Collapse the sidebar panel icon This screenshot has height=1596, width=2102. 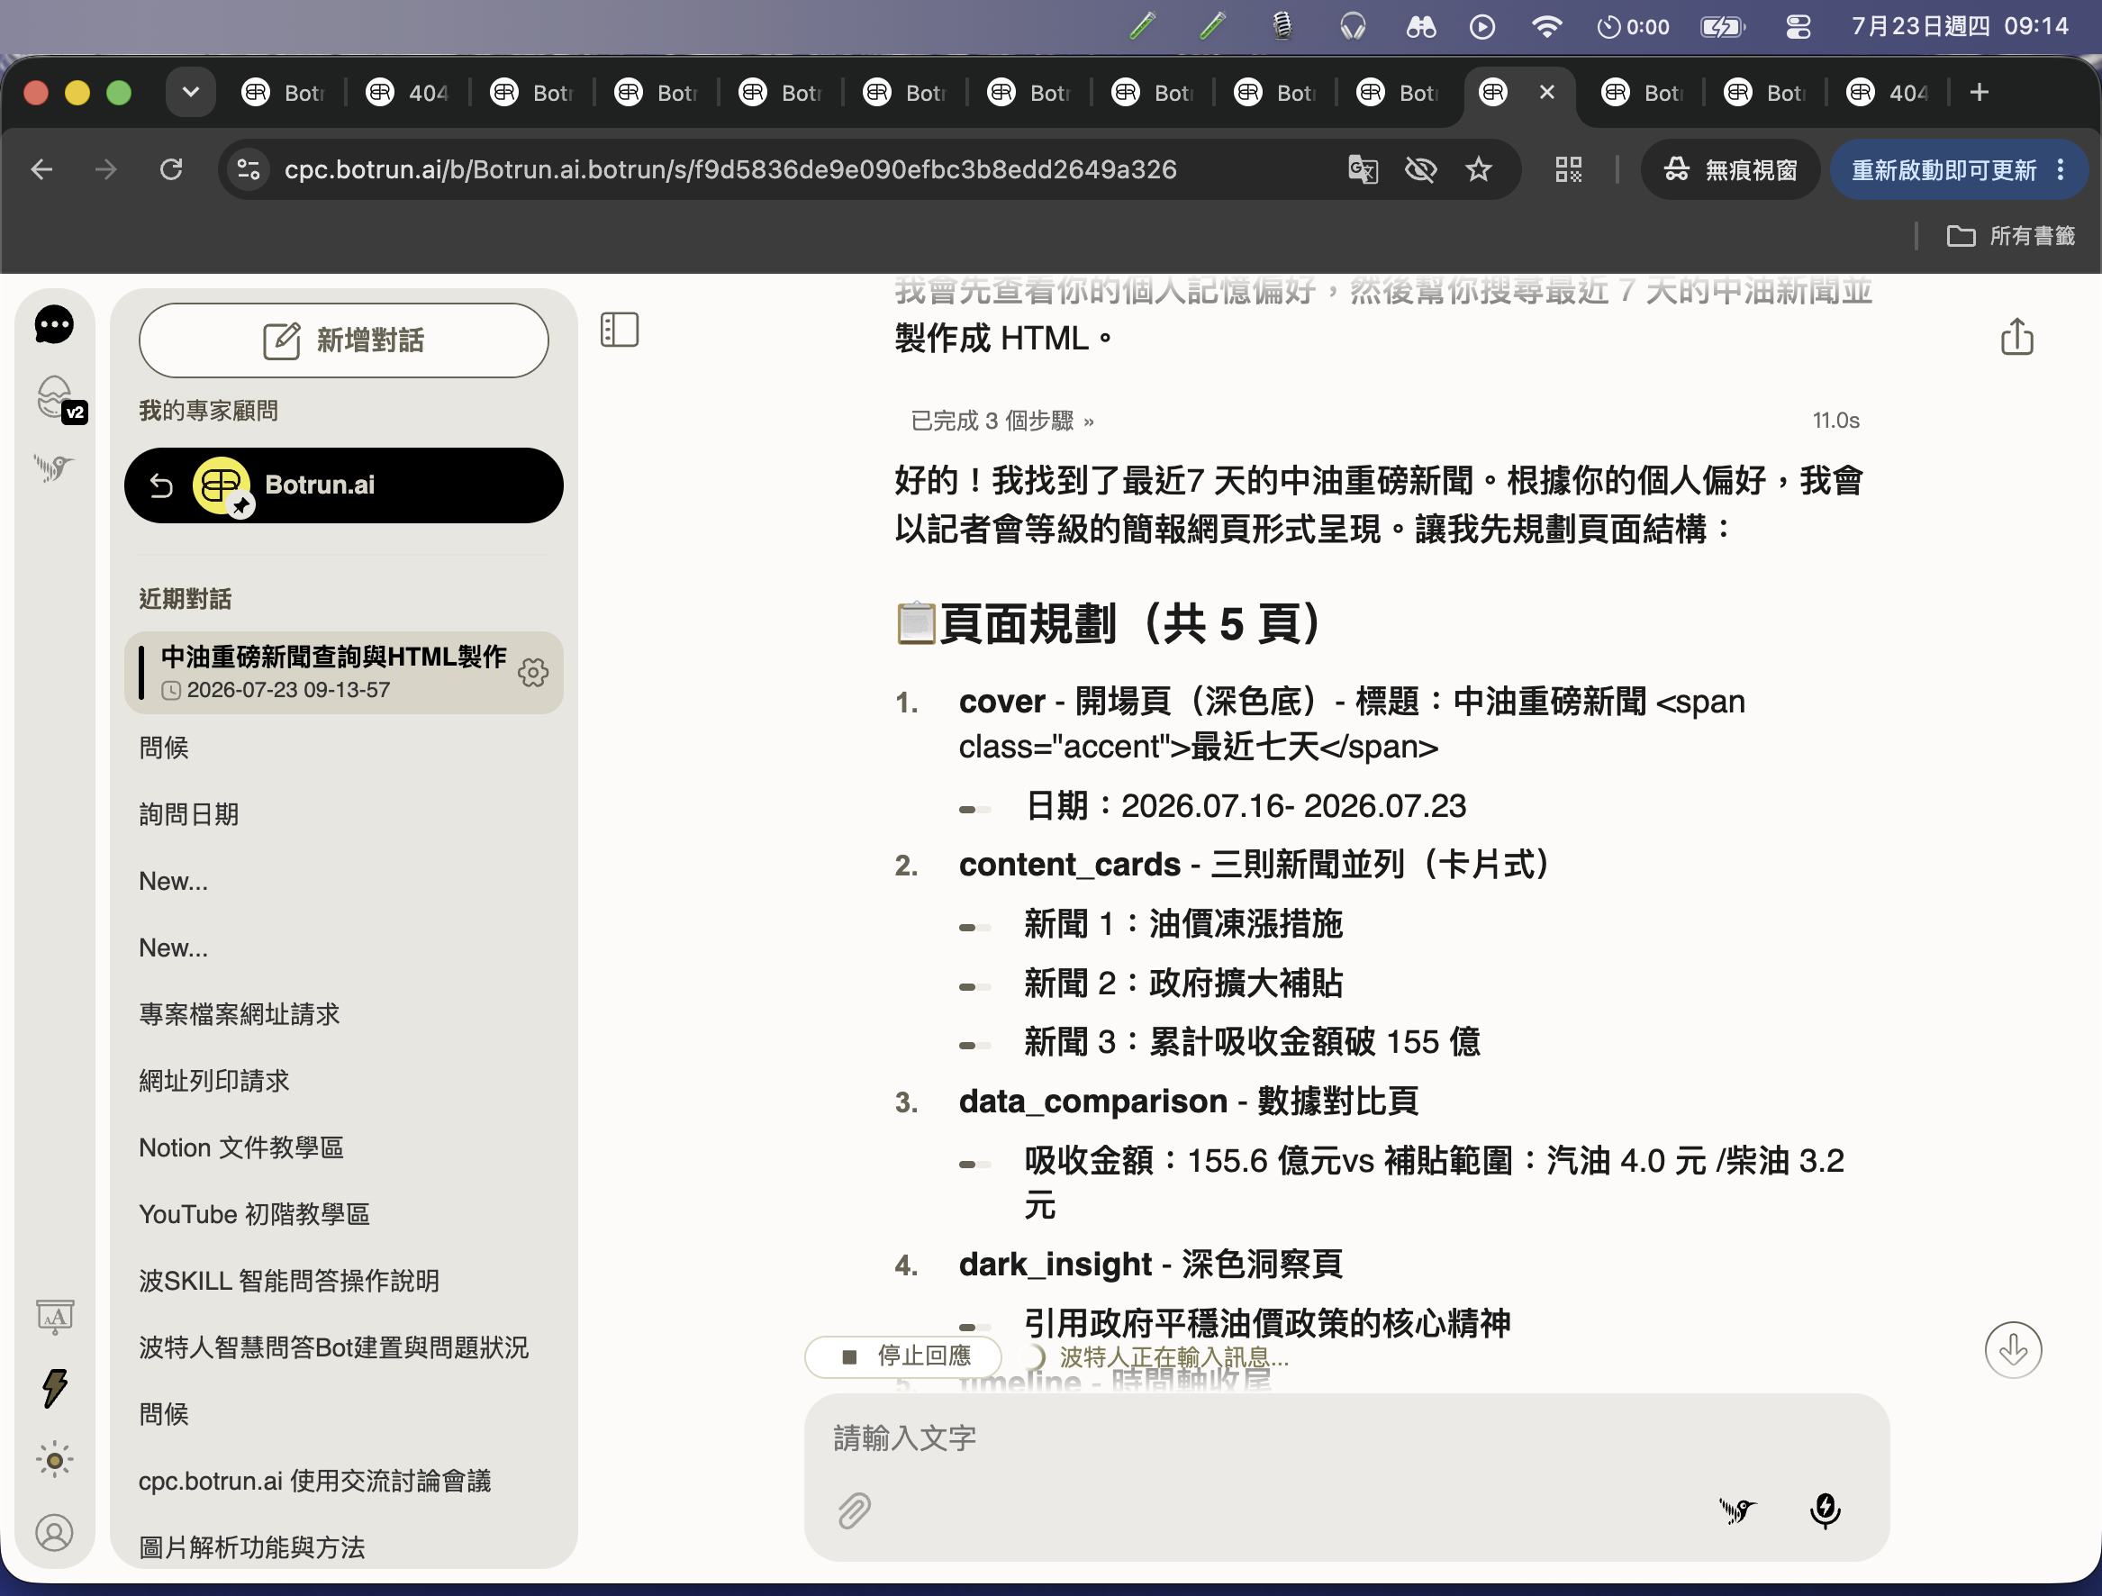[620, 330]
